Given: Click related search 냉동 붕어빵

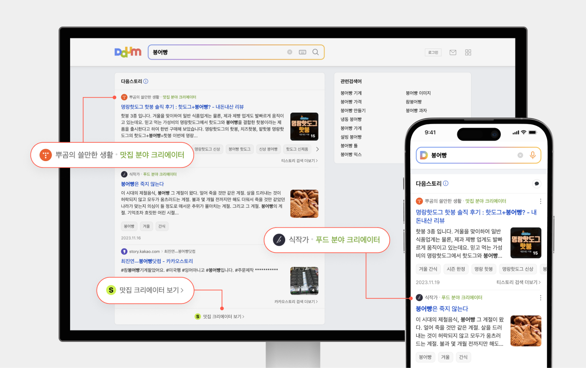Looking at the screenshot, I should (351, 119).
